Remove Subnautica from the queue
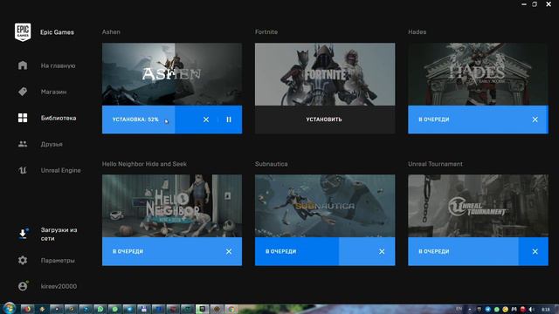Image resolution: width=559 pixels, height=314 pixels. 382,252
